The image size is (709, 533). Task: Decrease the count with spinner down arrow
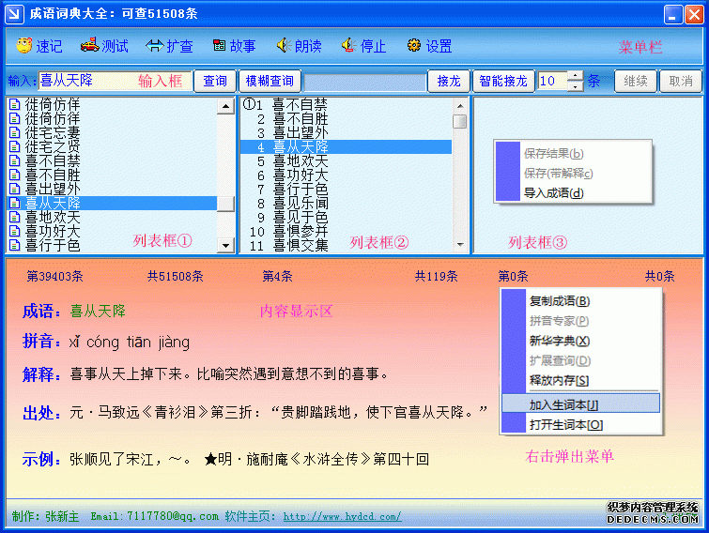tap(575, 86)
